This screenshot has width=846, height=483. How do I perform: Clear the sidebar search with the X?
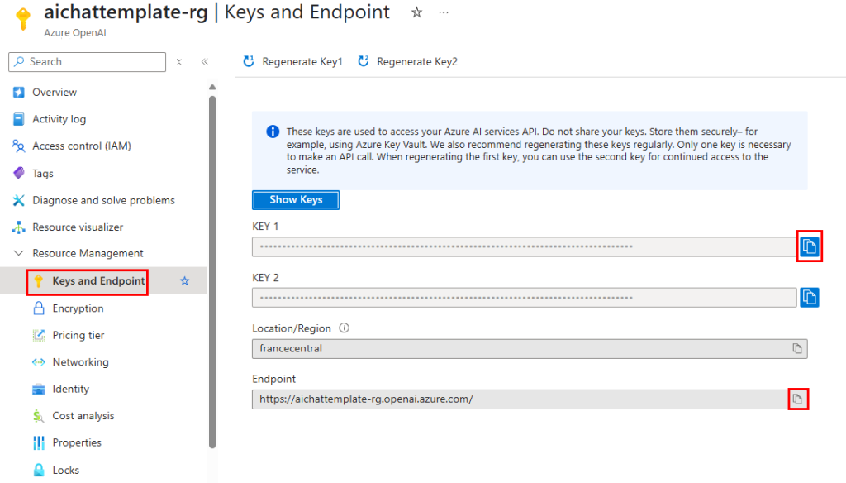pos(179,62)
